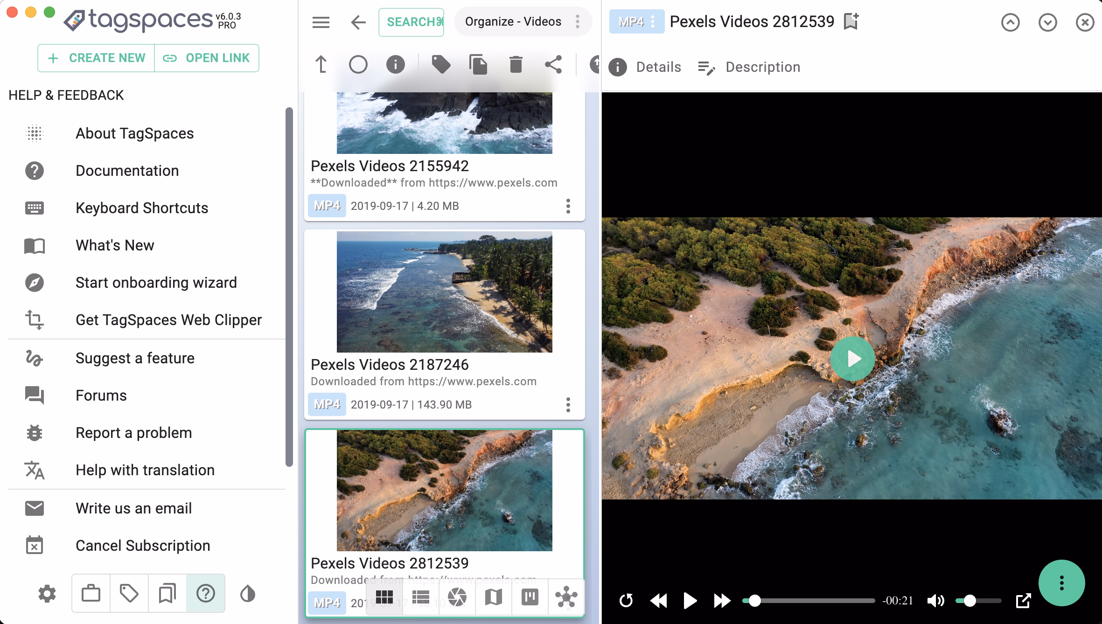Click the SEARCH button
Screen dimensions: 1102x624
(x=412, y=22)
